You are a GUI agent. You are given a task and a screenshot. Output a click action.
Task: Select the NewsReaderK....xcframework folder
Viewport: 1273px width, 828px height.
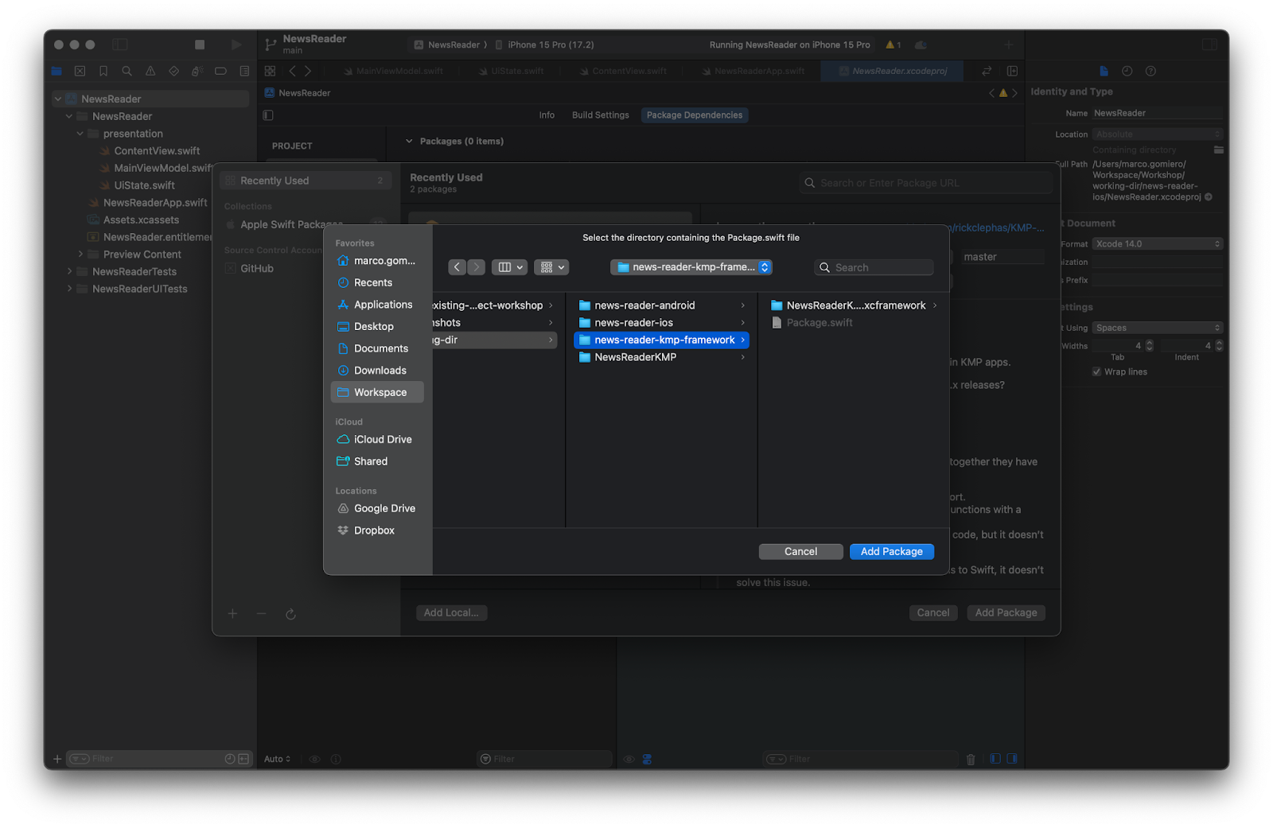tap(853, 305)
